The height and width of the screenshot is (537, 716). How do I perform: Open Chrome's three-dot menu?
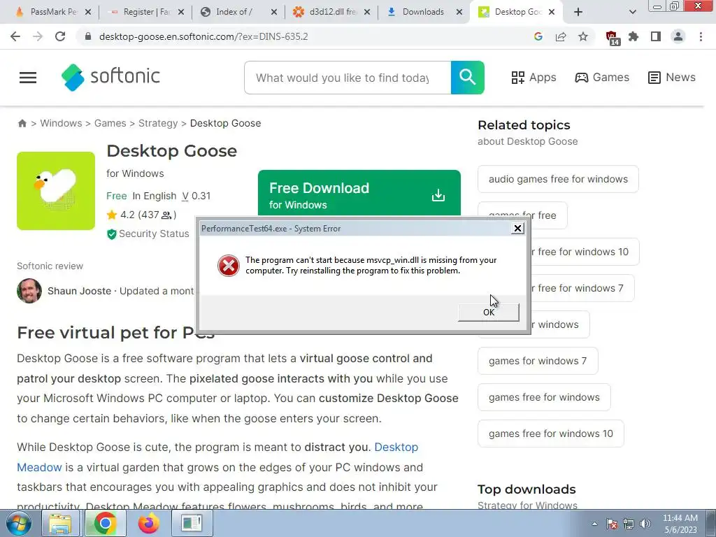point(701,36)
